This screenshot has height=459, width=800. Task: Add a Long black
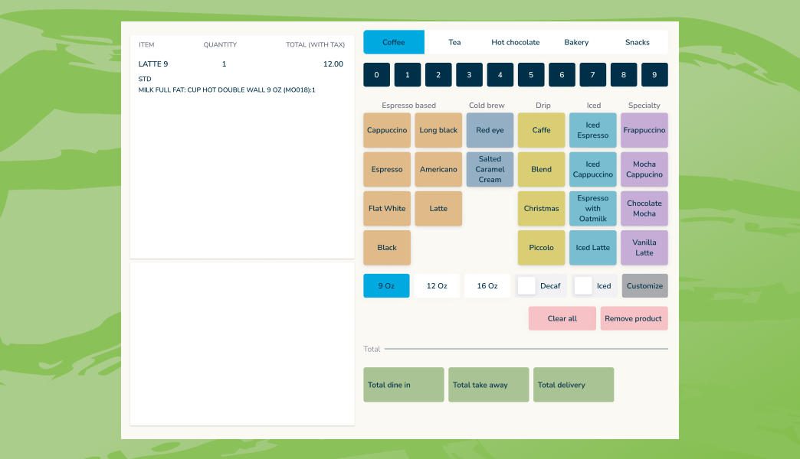[x=438, y=130]
